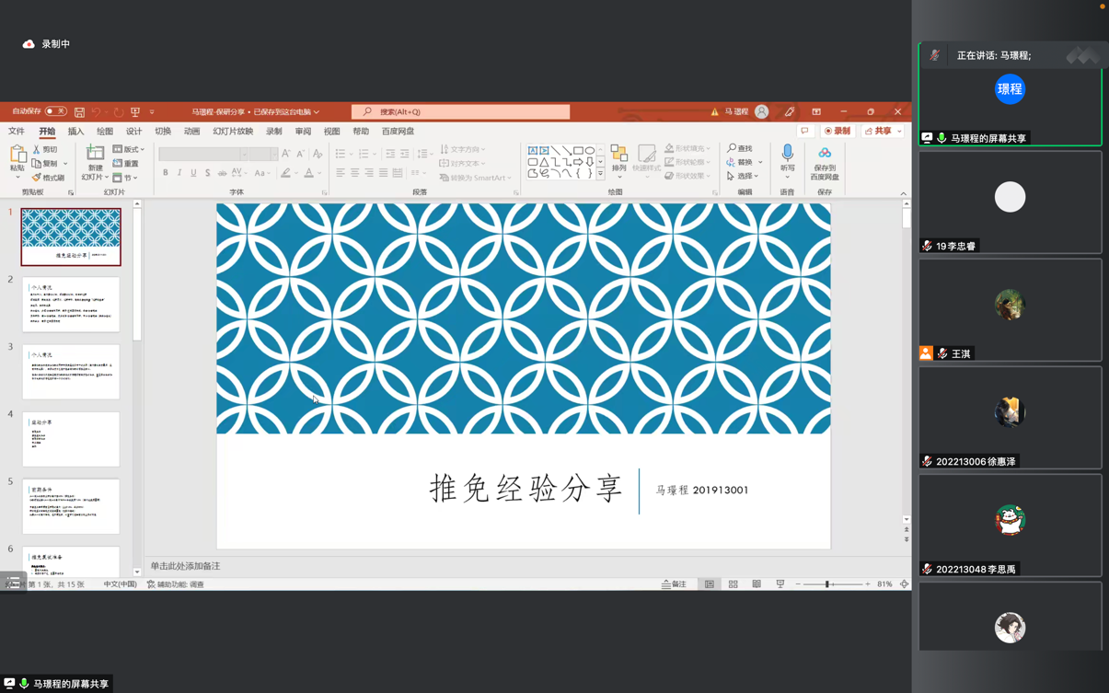1109x693 pixels.
Task: Expand the shapes gallery more arrow
Action: pos(600,174)
